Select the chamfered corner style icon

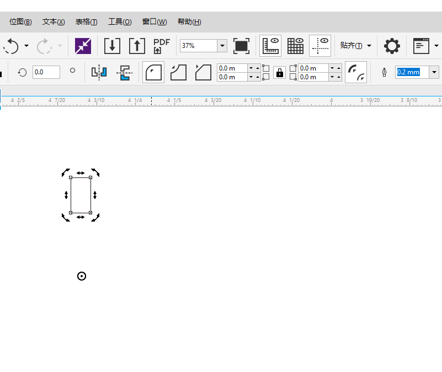click(x=203, y=72)
